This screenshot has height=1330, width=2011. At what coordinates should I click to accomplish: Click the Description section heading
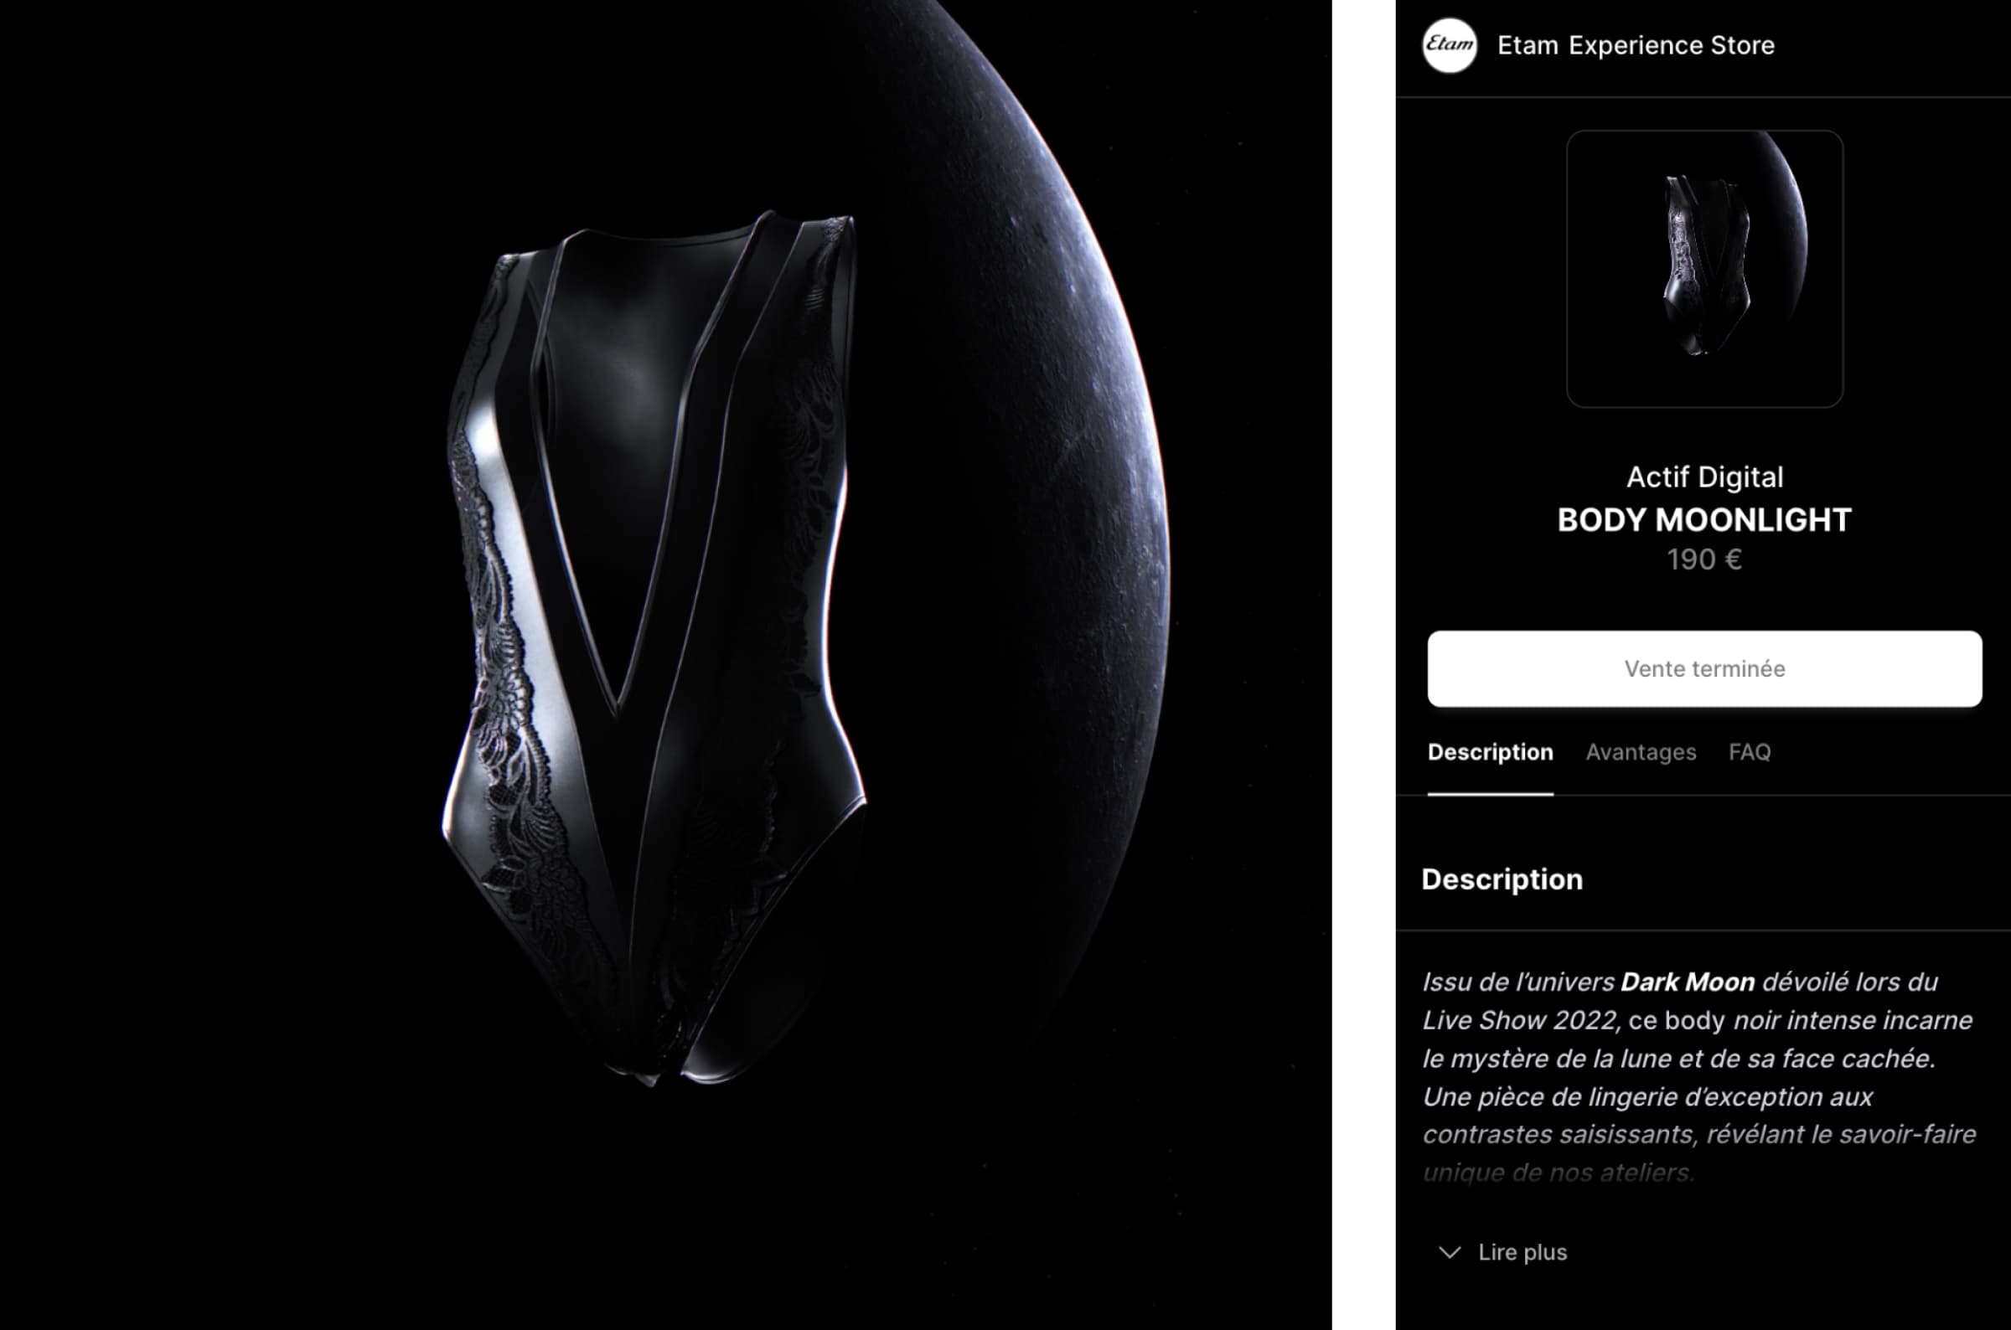point(1502,879)
